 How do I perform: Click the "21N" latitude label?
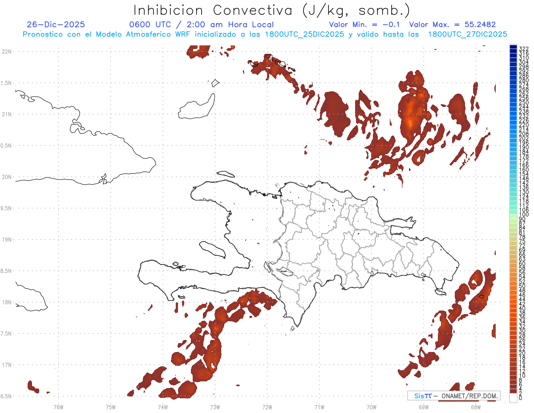point(7,114)
